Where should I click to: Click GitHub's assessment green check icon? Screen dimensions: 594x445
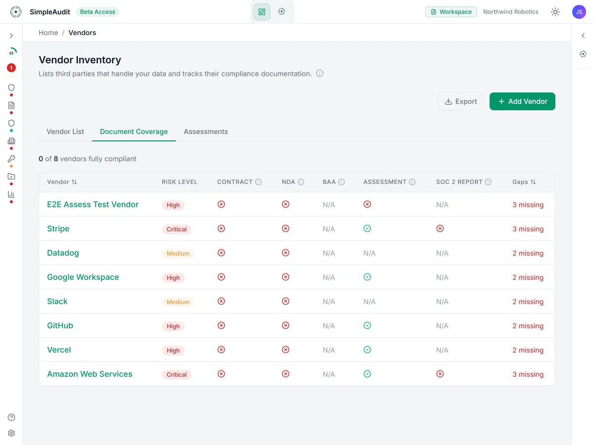tap(367, 325)
